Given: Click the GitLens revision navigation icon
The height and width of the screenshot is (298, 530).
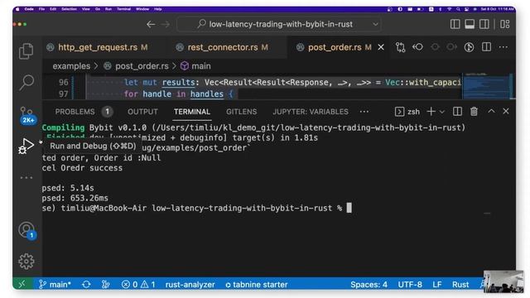Looking at the screenshot, I should (x=417, y=47).
